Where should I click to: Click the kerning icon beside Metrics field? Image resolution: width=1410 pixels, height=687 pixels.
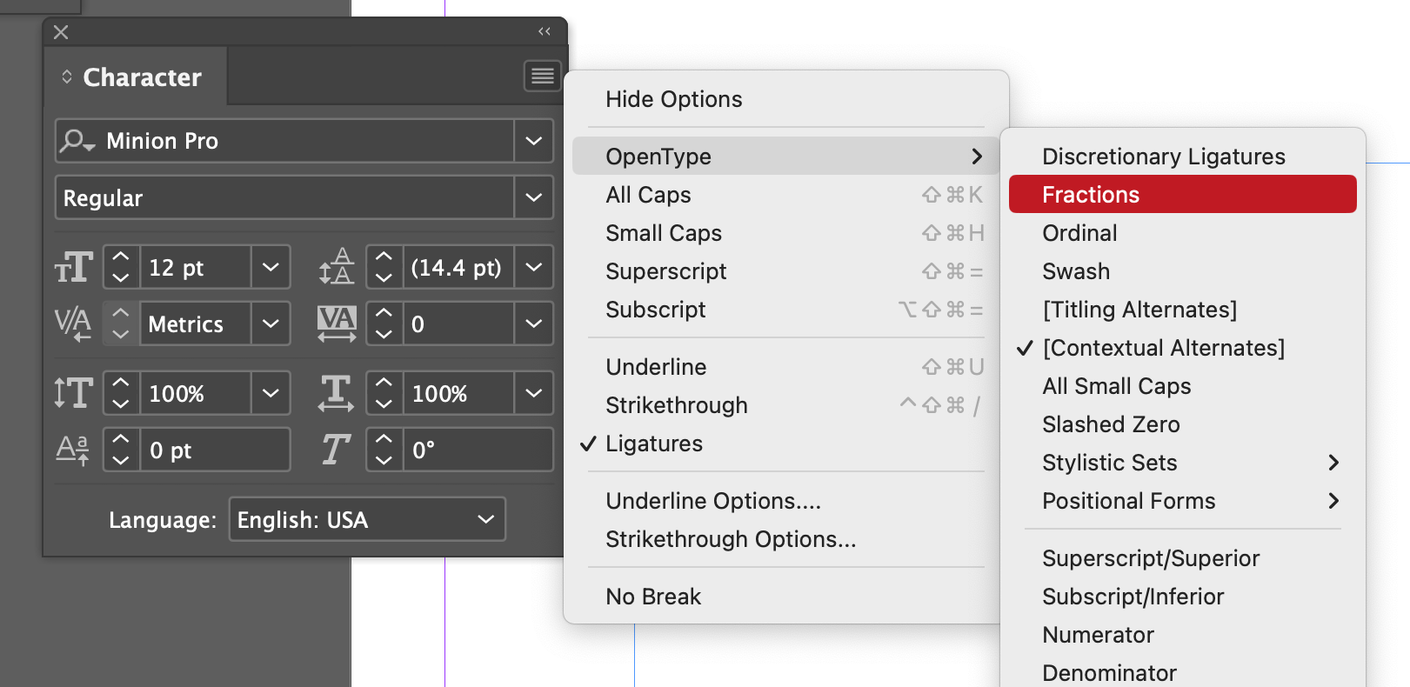click(73, 323)
